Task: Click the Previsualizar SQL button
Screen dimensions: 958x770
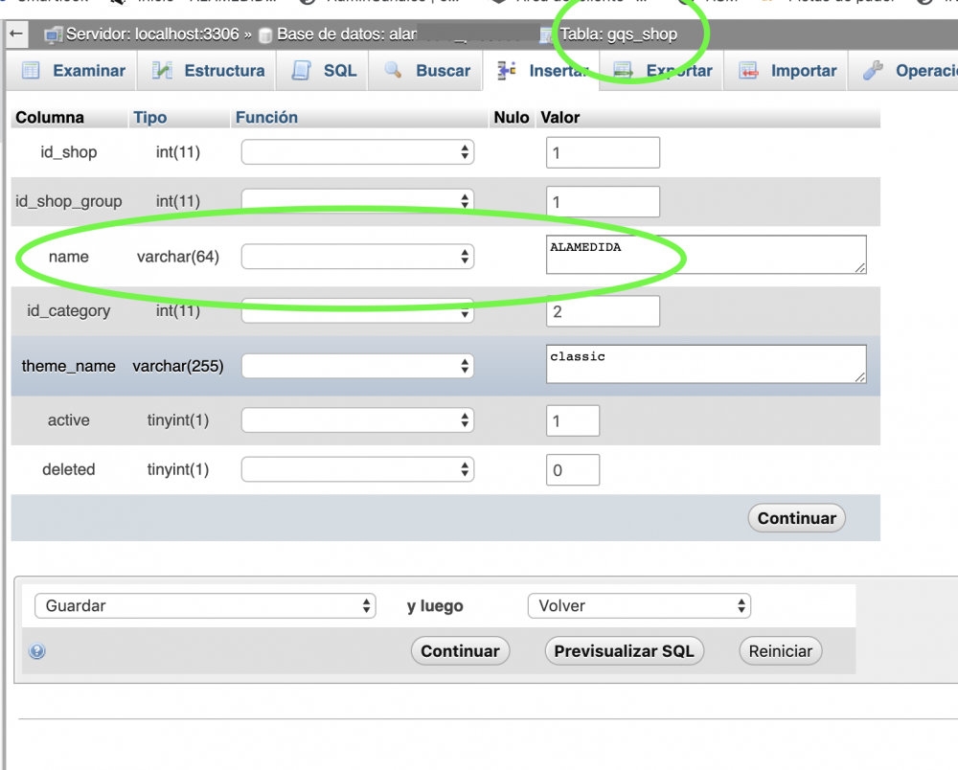Action: (624, 651)
